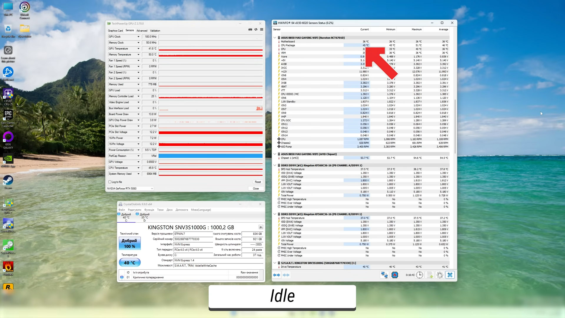565x318 pixels.
Task: Click the Close button in GPU-Z
Action: (256, 188)
